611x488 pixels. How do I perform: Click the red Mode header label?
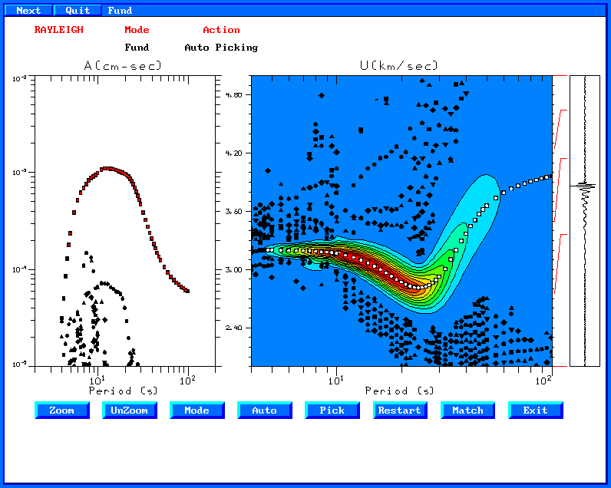[x=137, y=30]
